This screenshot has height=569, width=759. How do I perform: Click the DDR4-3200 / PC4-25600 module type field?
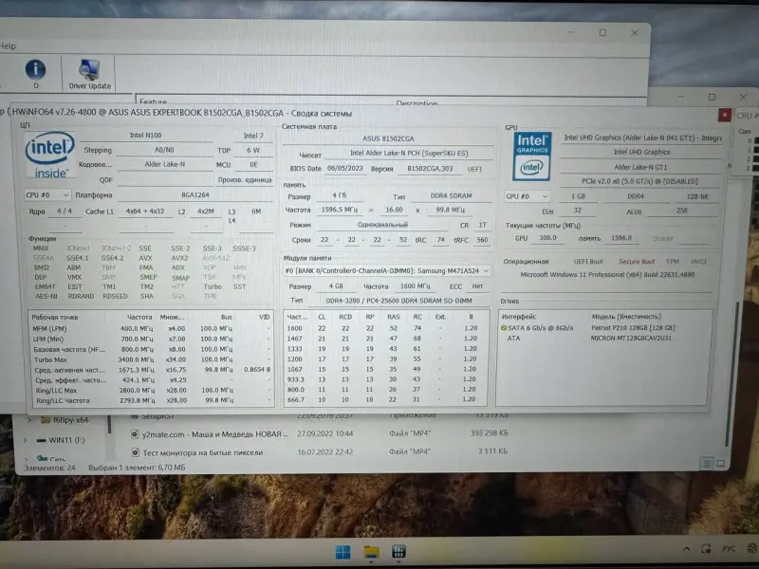click(398, 301)
